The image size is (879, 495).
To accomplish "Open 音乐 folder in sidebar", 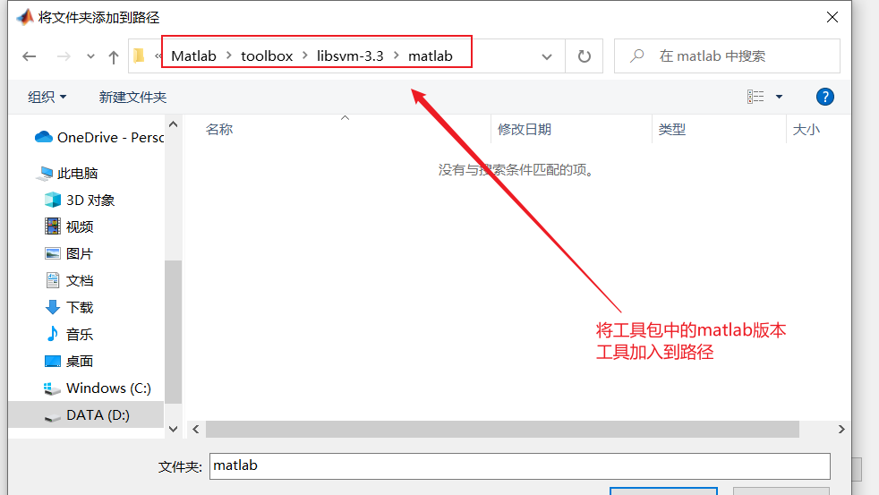I will click(69, 335).
